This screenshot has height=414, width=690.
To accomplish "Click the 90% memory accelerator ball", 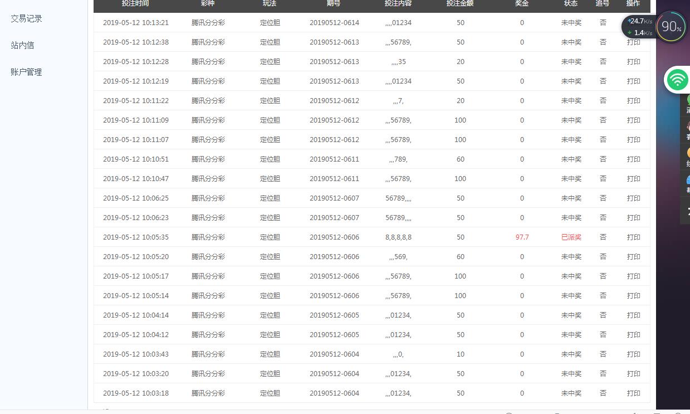I will tap(671, 27).
